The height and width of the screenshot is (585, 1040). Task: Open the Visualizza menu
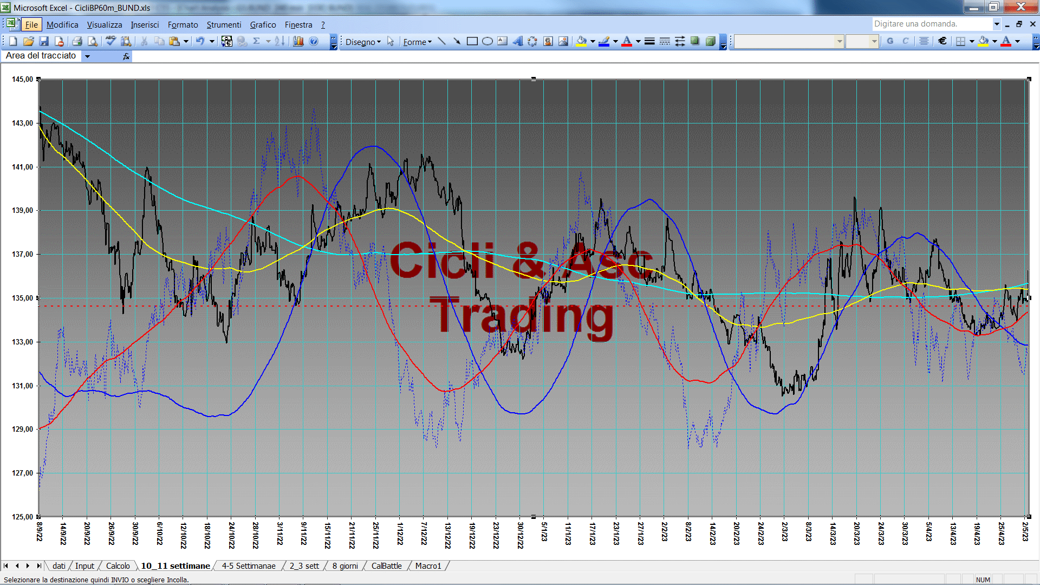point(105,24)
